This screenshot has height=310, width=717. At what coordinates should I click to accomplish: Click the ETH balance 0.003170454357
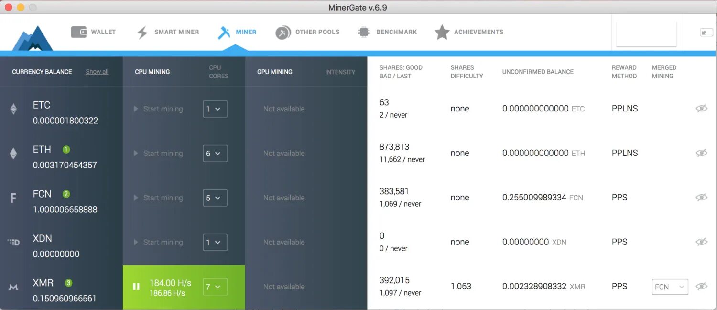point(65,165)
